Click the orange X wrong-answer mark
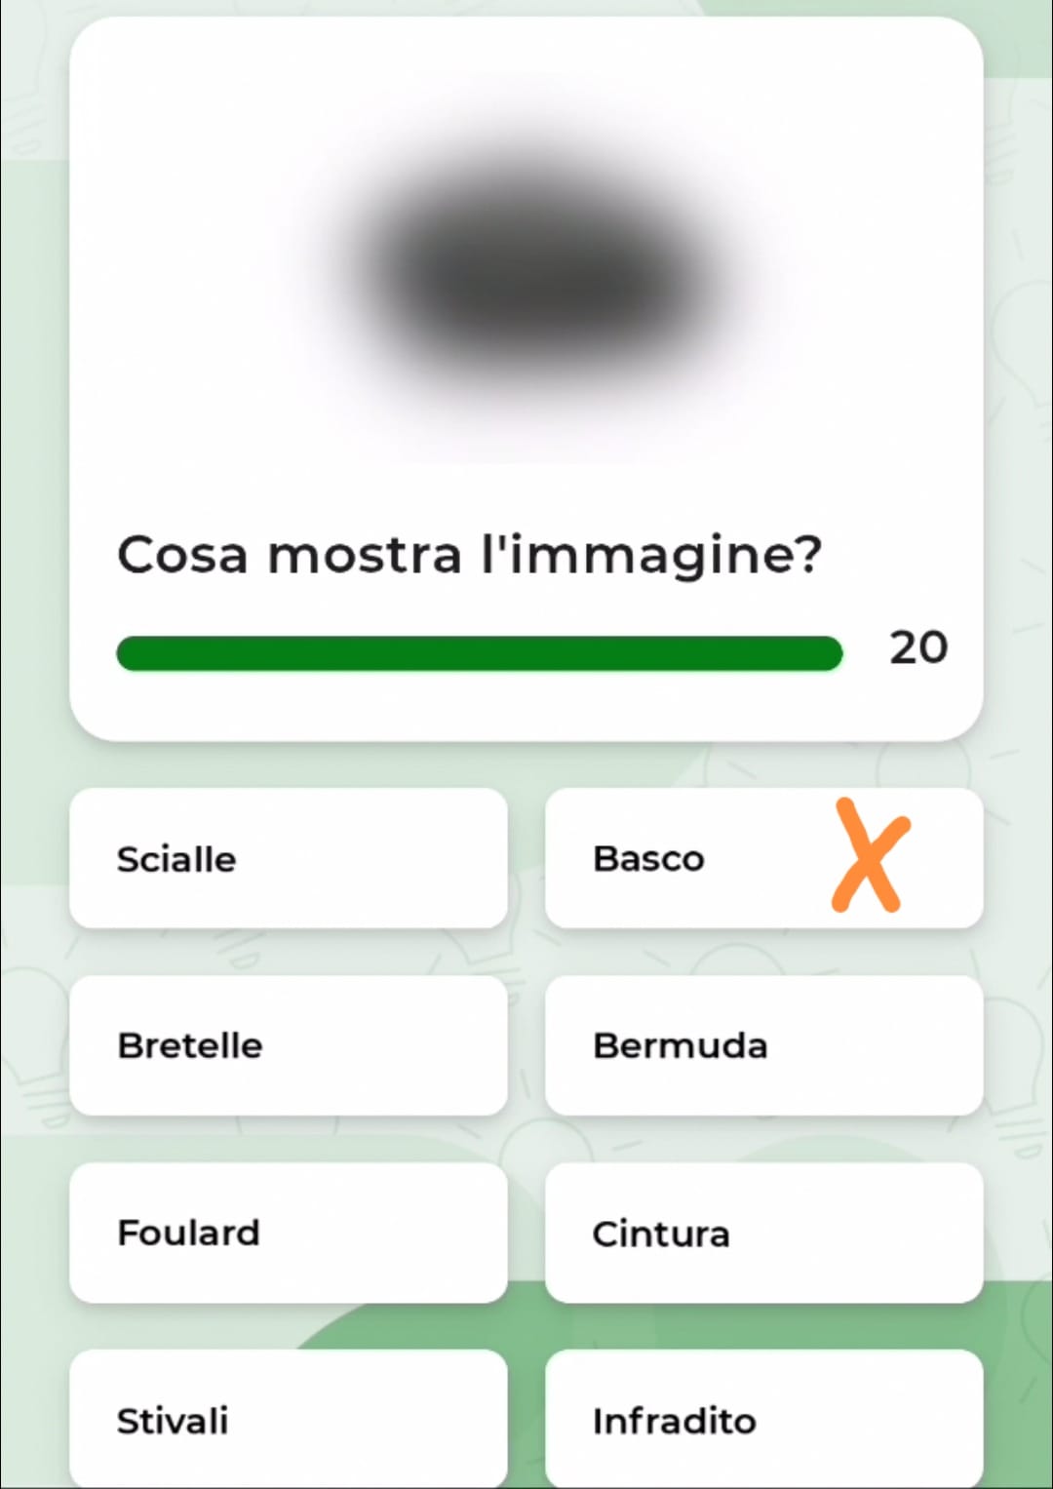The width and height of the screenshot is (1053, 1489). pos(870,856)
